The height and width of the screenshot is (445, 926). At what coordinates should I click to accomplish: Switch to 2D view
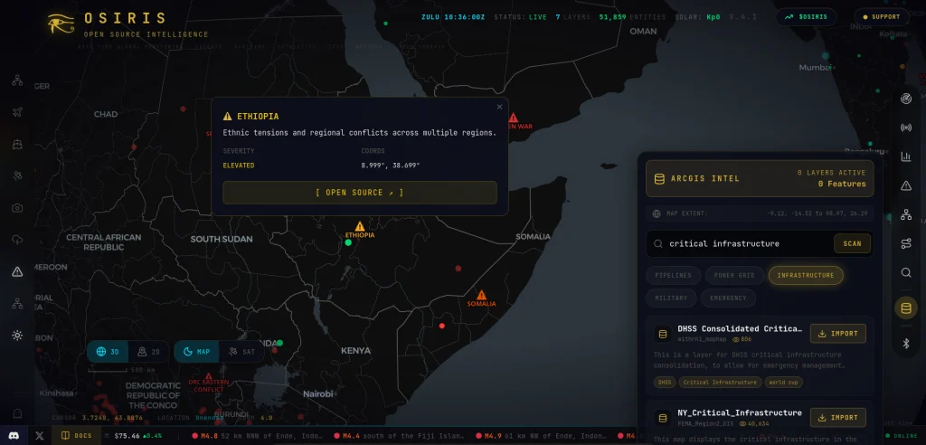click(149, 352)
